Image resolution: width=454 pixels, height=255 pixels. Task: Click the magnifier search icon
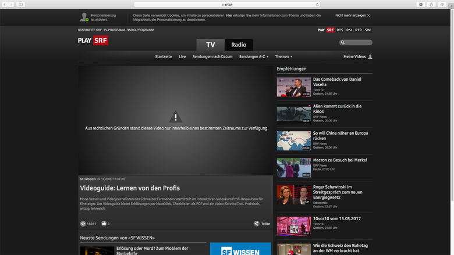[x=343, y=42]
